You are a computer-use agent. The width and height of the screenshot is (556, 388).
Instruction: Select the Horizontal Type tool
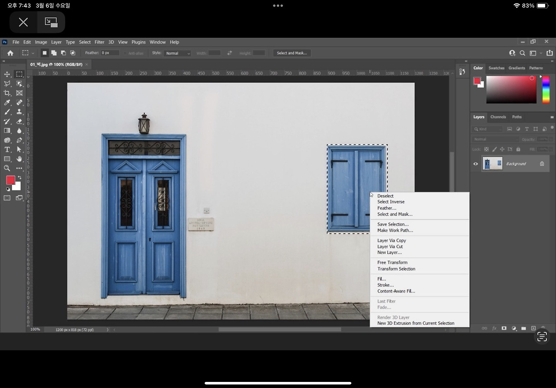pos(7,149)
